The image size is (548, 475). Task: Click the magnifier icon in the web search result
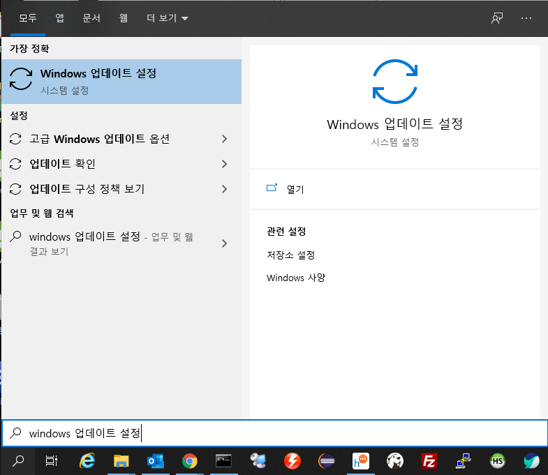[x=15, y=236]
